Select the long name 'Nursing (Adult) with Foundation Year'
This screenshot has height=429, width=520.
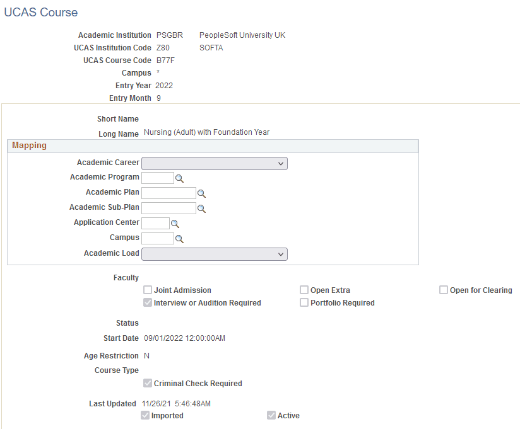click(206, 132)
